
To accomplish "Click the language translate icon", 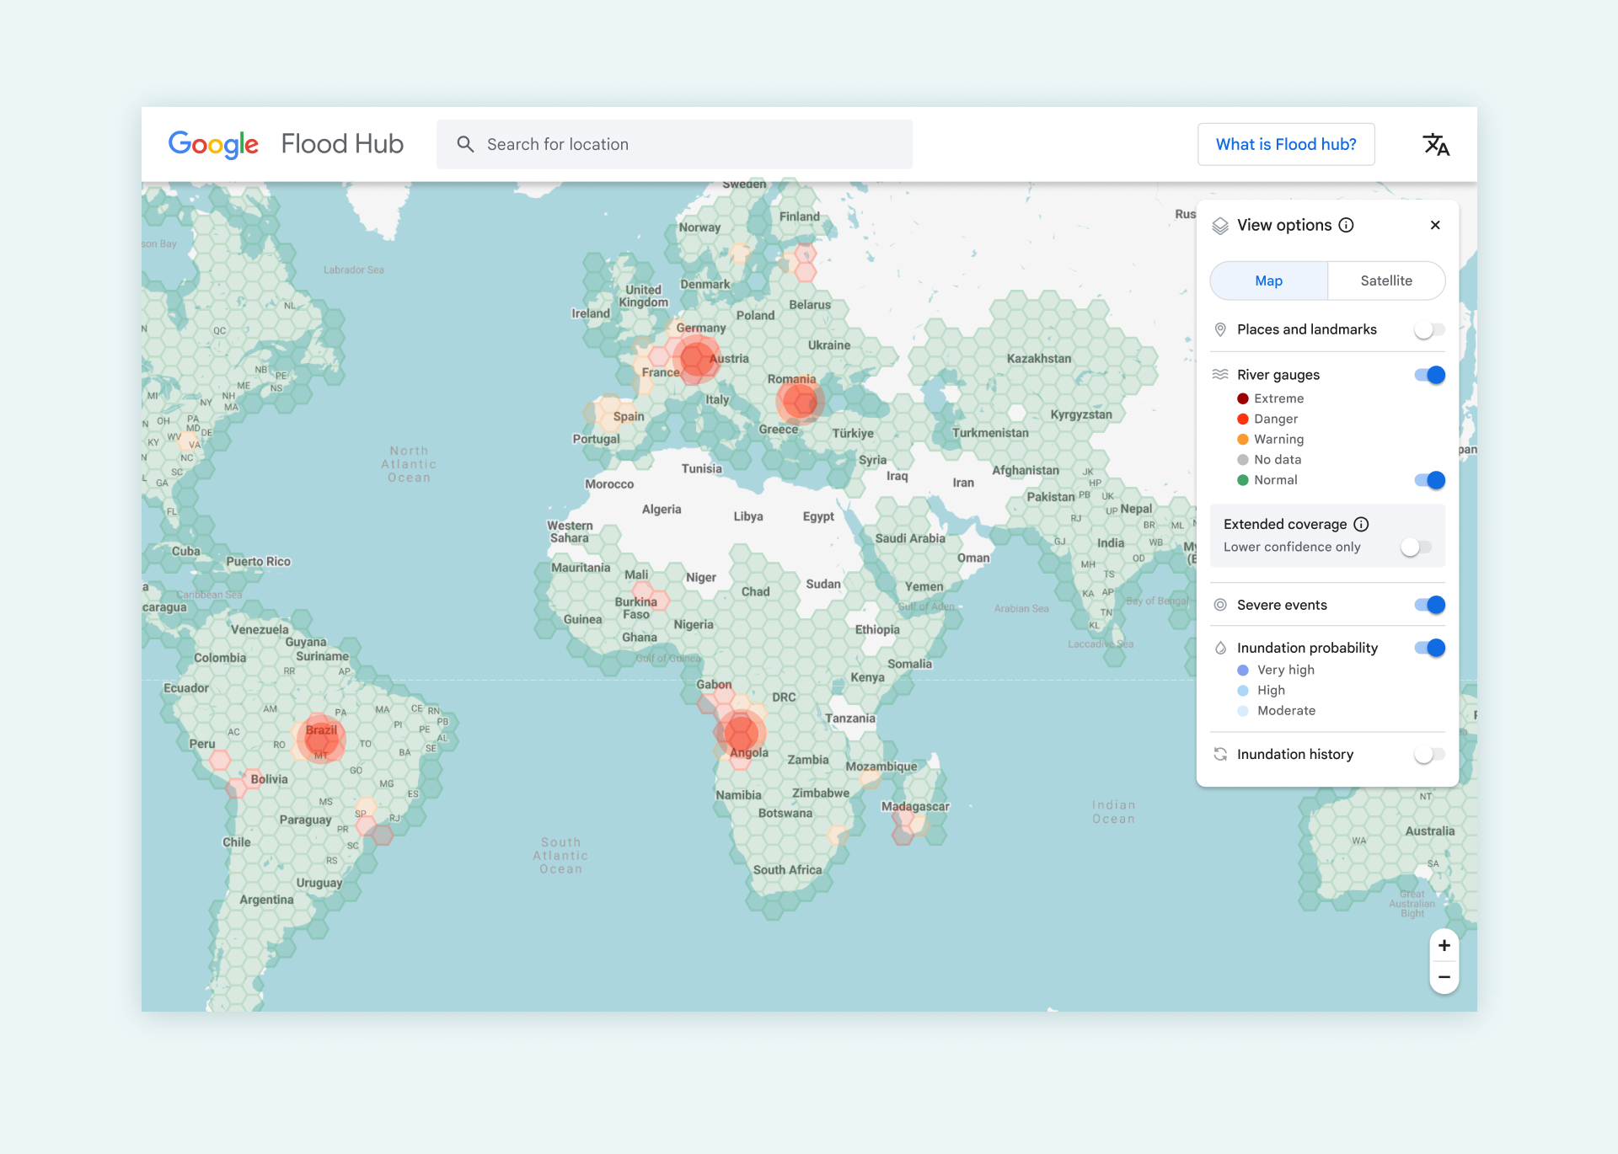I will click(x=1436, y=145).
